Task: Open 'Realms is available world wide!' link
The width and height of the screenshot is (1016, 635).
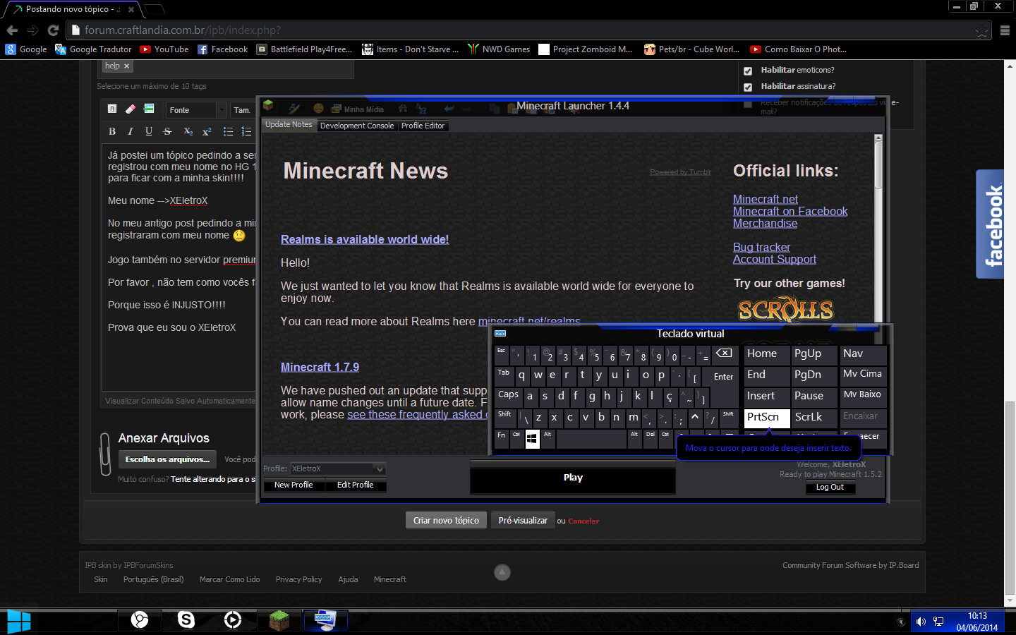Action: 365,239
